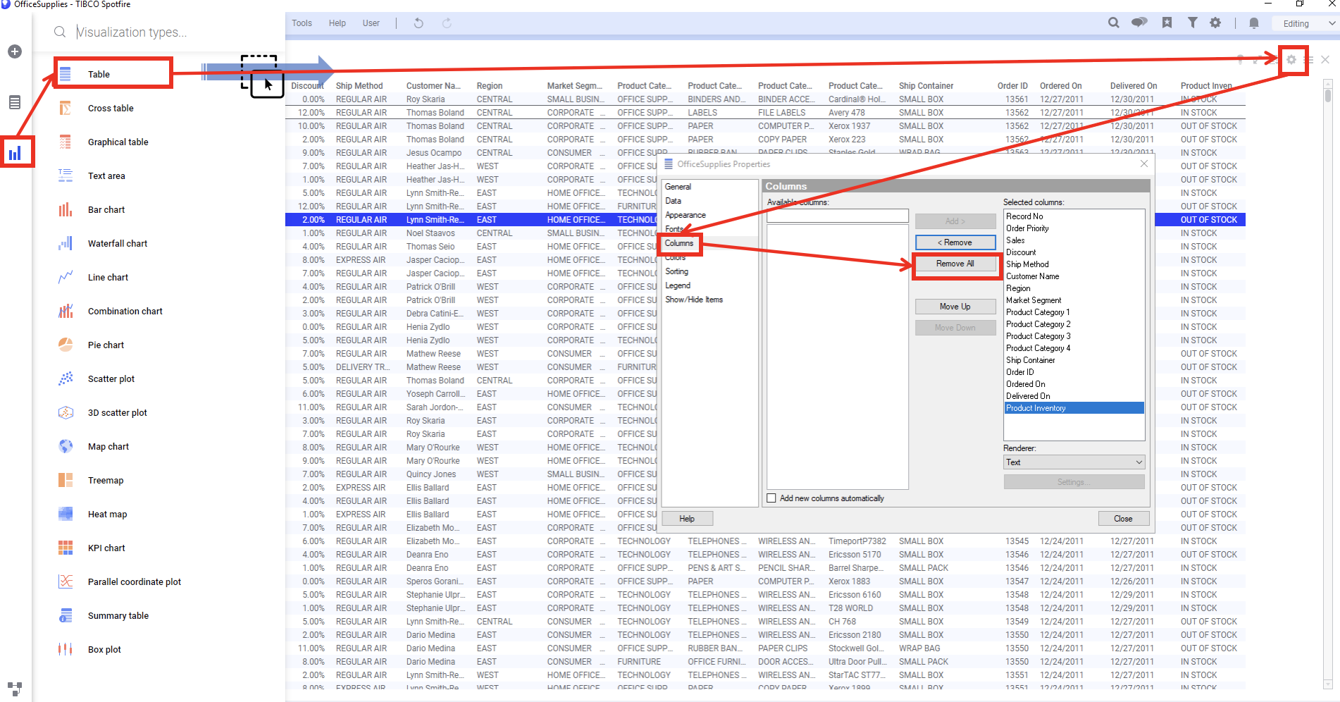Select the Map chart icon
The image size is (1340, 702).
(x=66, y=446)
